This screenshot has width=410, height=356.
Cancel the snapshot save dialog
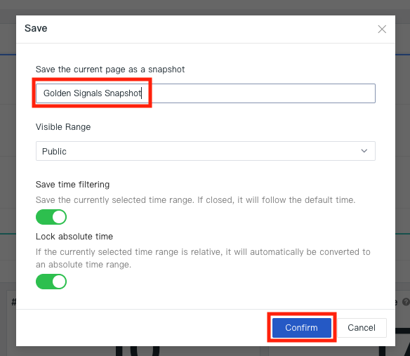pyautogui.click(x=362, y=328)
